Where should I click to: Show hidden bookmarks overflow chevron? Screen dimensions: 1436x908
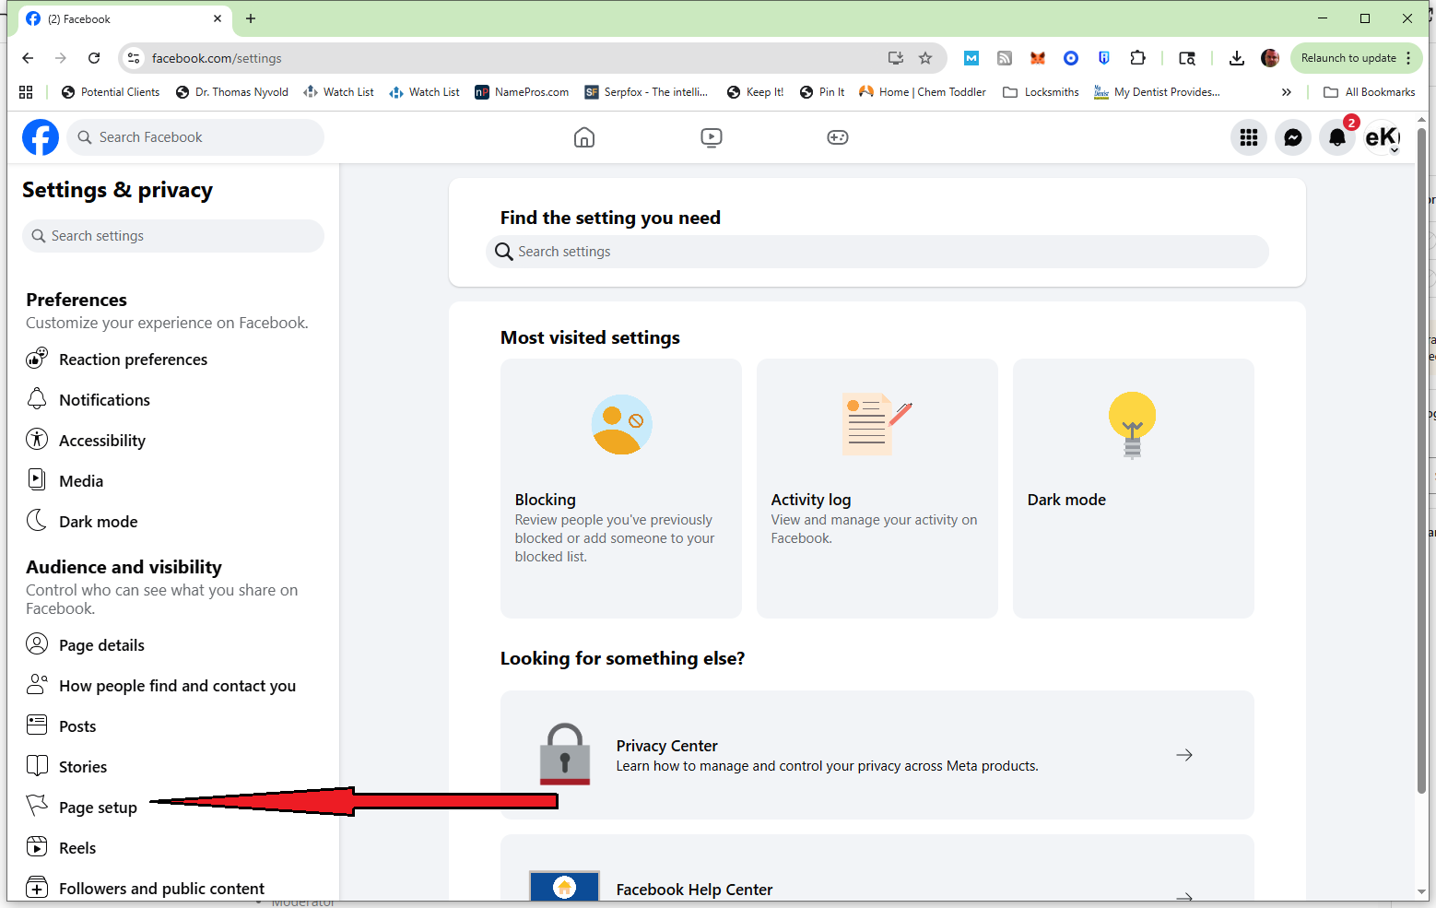point(1286,92)
